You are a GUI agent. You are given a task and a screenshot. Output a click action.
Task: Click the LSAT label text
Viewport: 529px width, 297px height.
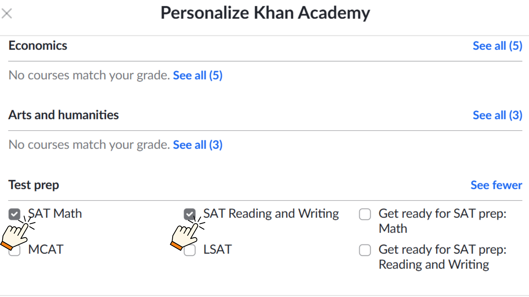point(217,250)
